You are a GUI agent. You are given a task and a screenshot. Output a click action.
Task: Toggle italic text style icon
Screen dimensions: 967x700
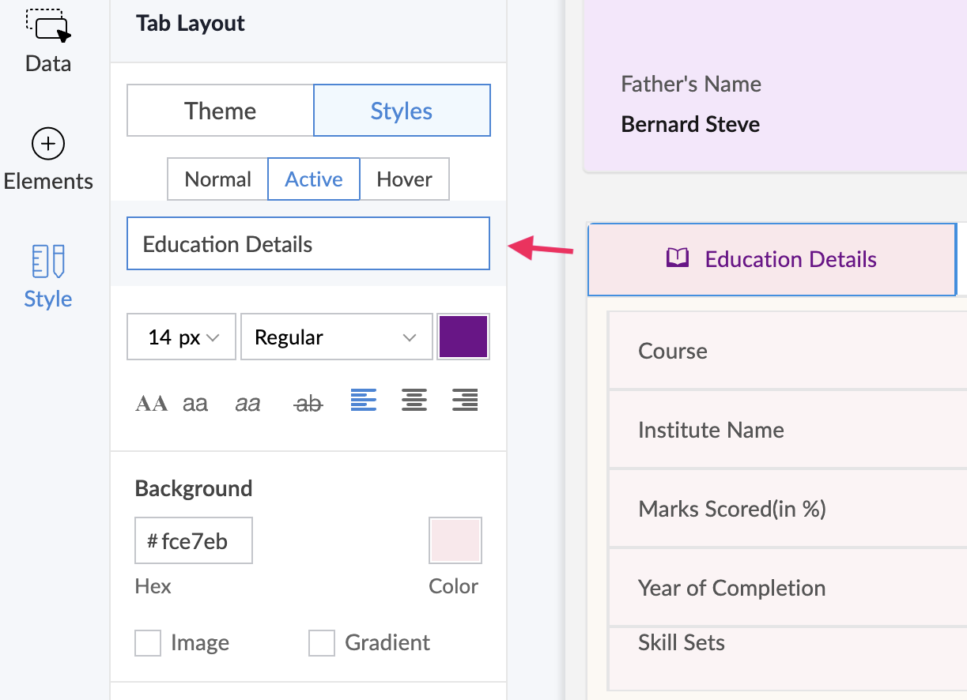247,404
